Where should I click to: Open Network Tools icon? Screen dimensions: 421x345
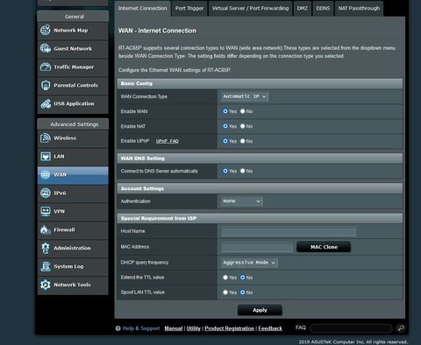pyautogui.click(x=46, y=285)
